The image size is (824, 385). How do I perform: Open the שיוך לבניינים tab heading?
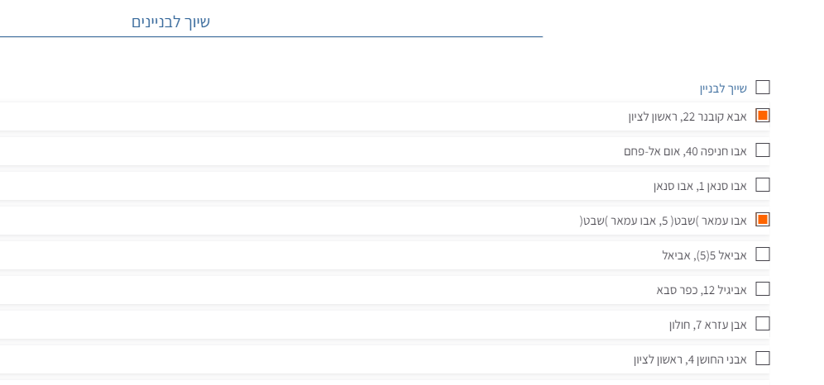pyautogui.click(x=171, y=21)
